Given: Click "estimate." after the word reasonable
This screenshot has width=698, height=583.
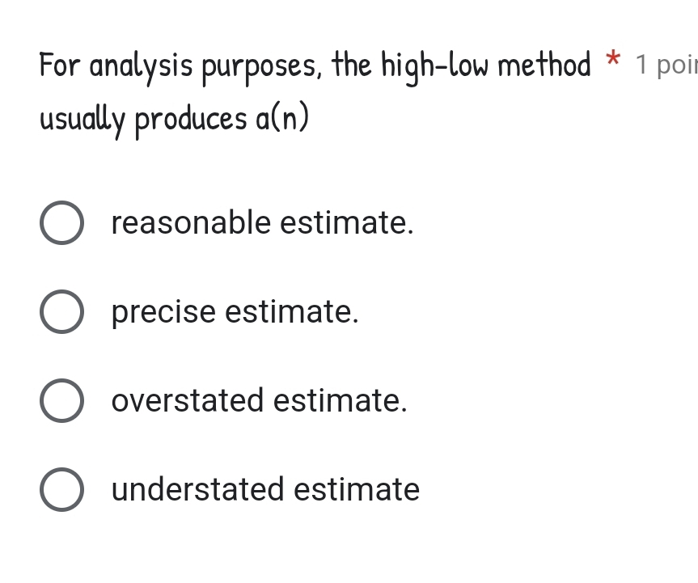Looking at the screenshot, I should point(347,223).
